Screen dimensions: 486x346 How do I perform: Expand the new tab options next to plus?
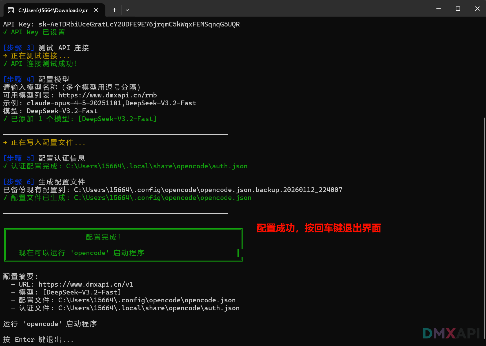coord(127,10)
